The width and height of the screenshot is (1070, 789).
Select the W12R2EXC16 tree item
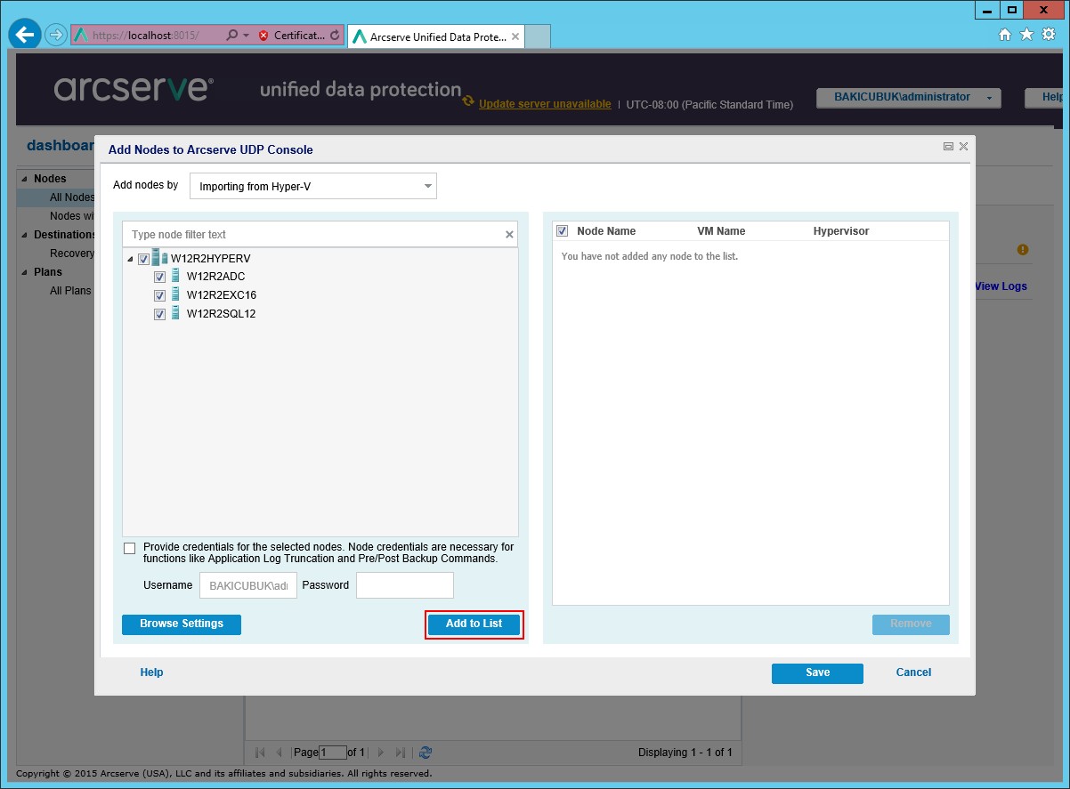coord(221,295)
